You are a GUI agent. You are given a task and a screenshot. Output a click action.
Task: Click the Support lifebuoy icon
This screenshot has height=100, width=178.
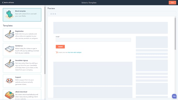click(x=9, y=81)
